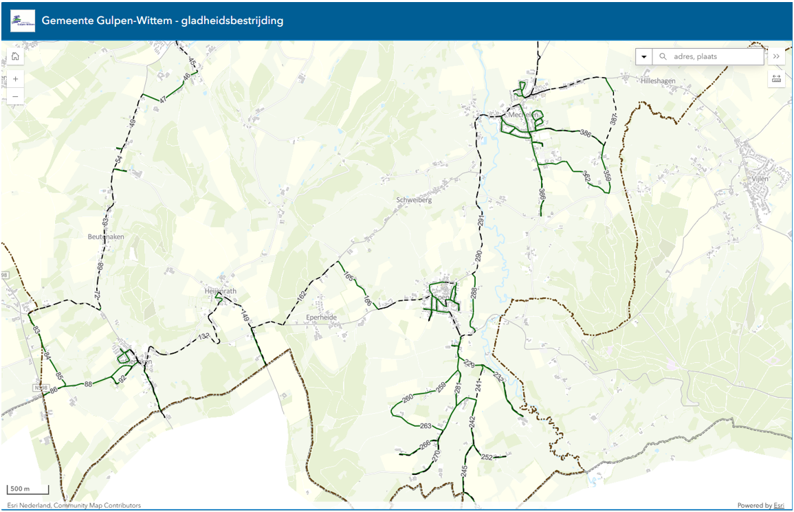Viewport: 794px width, 512px height.
Task: Zoom in on the map
Action: 15,79
